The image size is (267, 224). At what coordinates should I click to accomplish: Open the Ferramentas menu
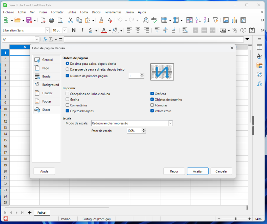(x=113, y=12)
